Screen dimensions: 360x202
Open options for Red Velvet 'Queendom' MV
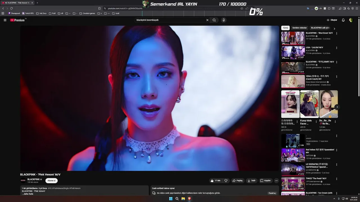pyautogui.click(x=337, y=150)
